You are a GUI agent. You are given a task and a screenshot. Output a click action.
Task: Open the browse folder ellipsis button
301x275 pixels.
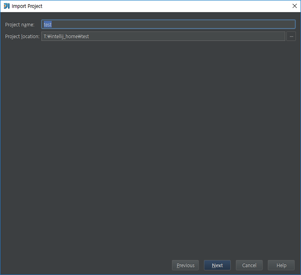point(291,36)
